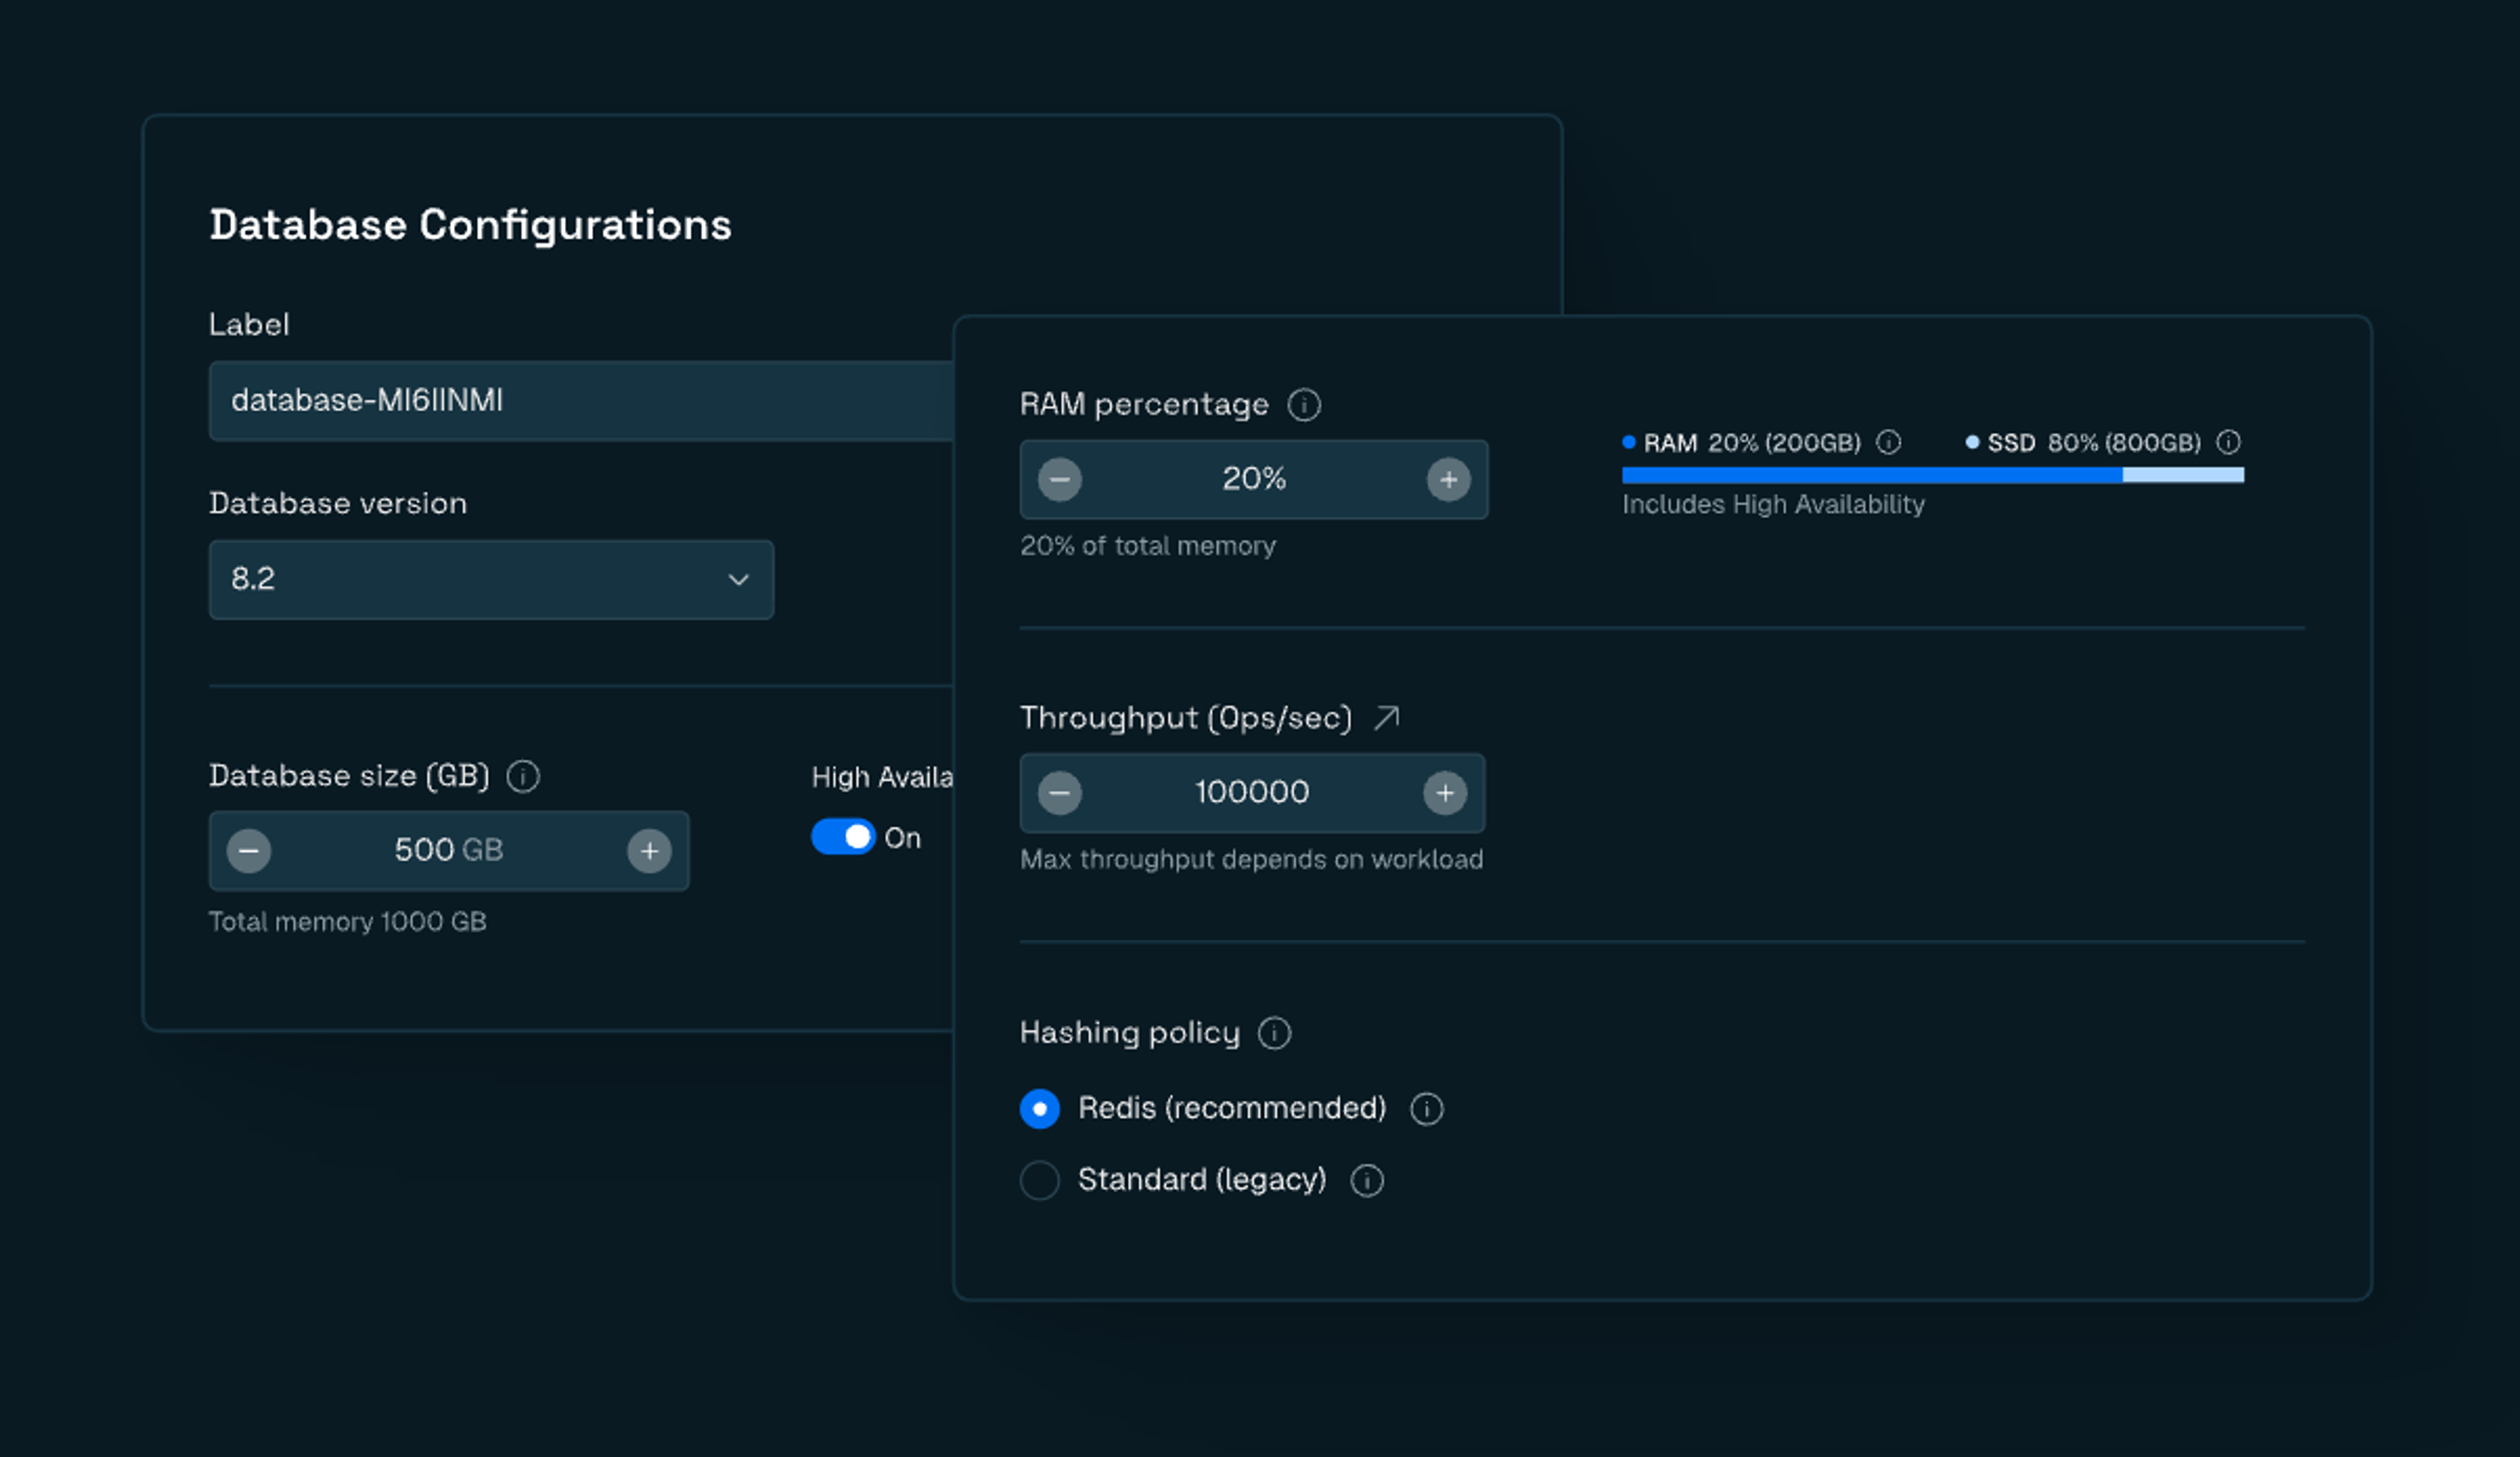2520x1457 pixels.
Task: Click the database size value 500 GB
Action: pos(448,850)
